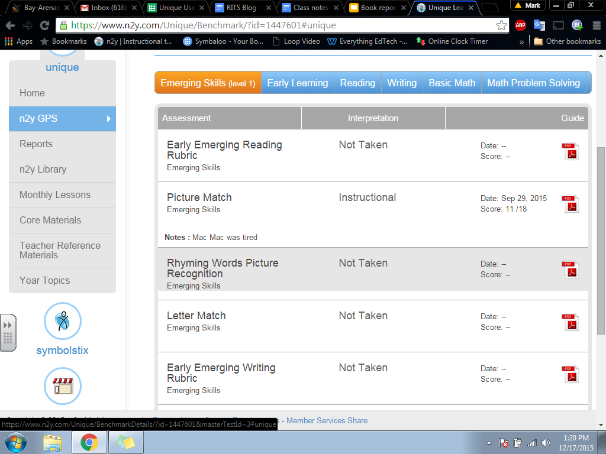Switch to the Writing tab
This screenshot has width=606, height=454.
402,83
